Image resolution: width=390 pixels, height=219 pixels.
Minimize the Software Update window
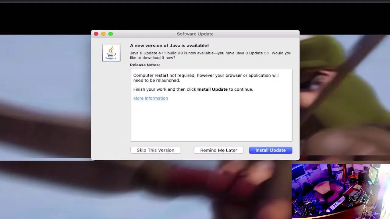(x=103, y=34)
